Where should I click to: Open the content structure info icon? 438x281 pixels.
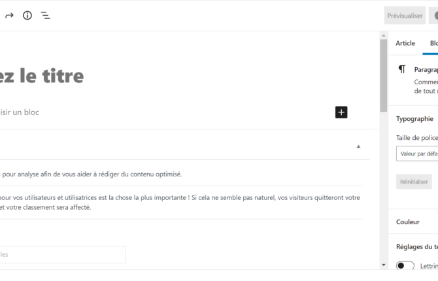pos(27,16)
